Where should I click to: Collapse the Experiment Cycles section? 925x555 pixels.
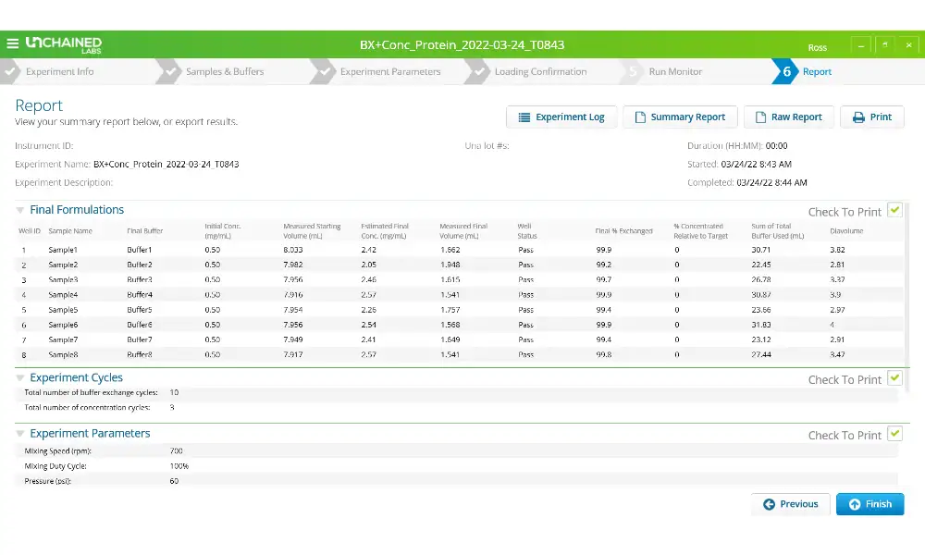(x=20, y=378)
